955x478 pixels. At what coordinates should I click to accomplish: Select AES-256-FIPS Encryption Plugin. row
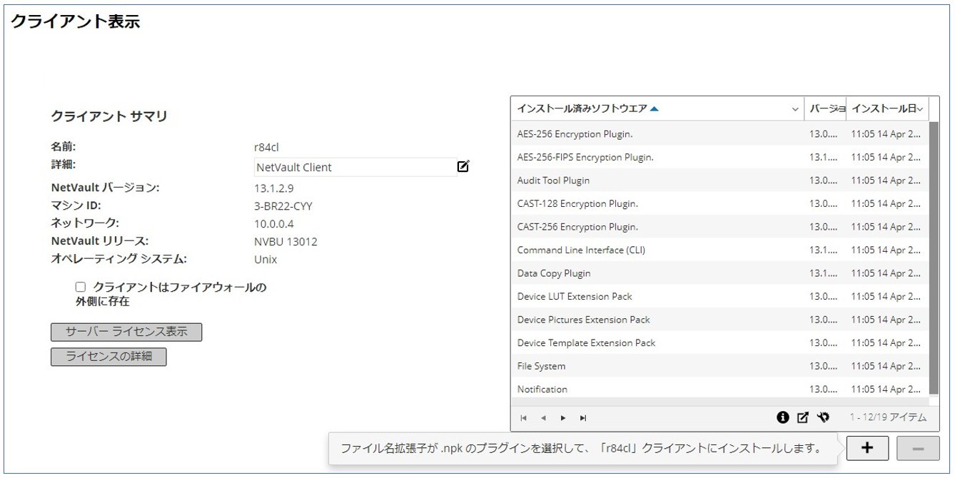click(720, 157)
